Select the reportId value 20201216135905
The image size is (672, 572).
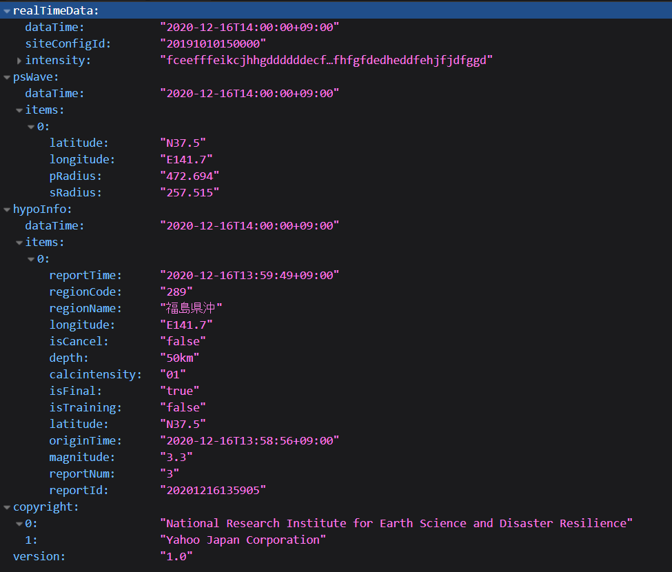coord(210,490)
